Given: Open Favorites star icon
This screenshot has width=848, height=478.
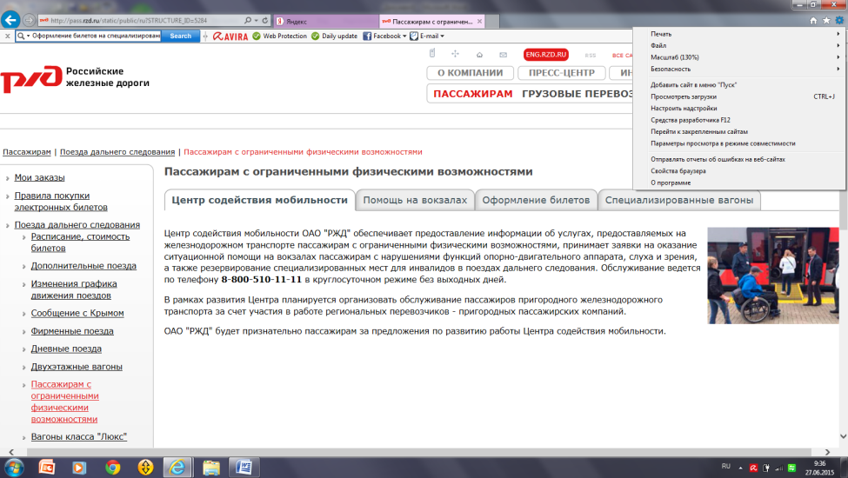Looking at the screenshot, I should pyautogui.click(x=826, y=21).
